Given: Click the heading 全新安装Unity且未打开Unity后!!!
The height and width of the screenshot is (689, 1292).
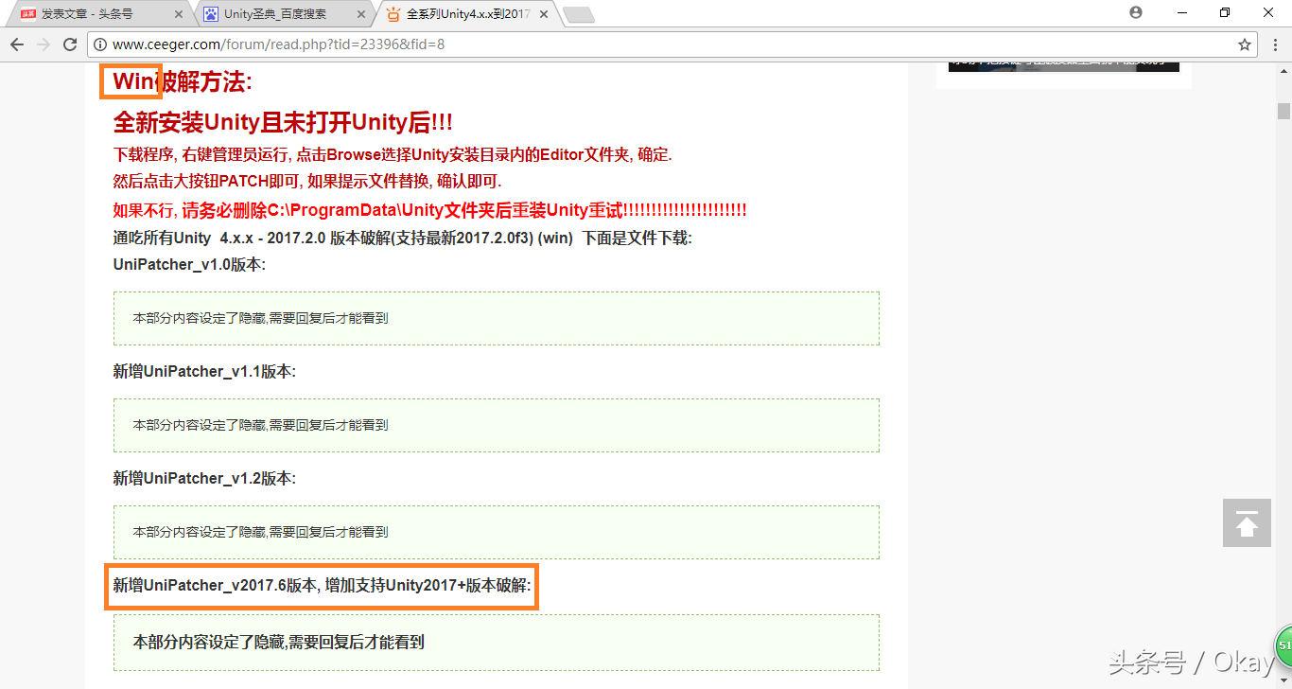Looking at the screenshot, I should tap(283, 123).
